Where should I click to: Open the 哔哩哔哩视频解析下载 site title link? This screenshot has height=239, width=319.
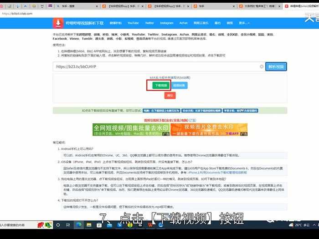tap(85, 23)
